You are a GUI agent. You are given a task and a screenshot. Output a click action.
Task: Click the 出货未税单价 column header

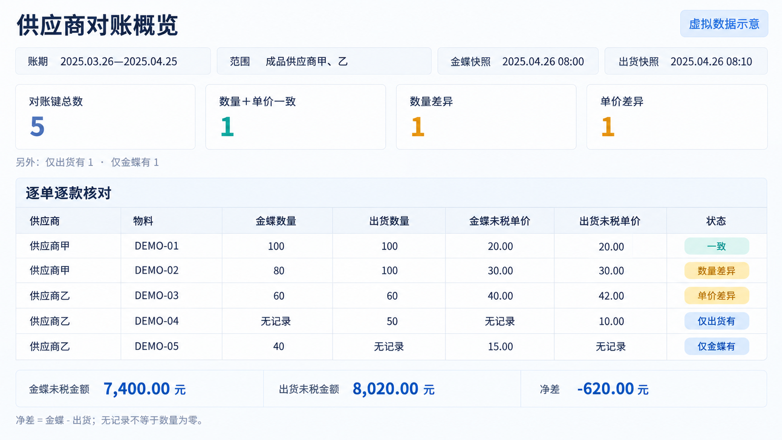[610, 221]
